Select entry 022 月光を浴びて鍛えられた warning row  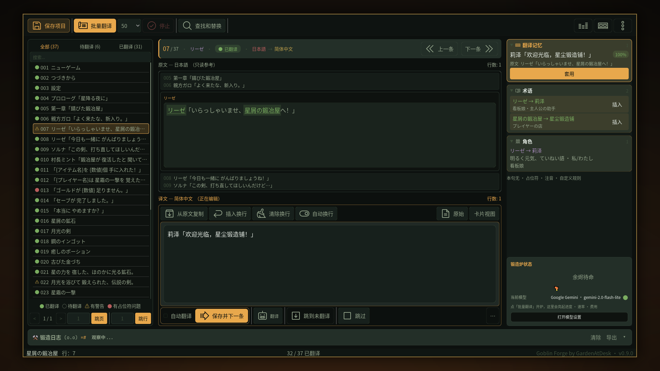(x=91, y=282)
